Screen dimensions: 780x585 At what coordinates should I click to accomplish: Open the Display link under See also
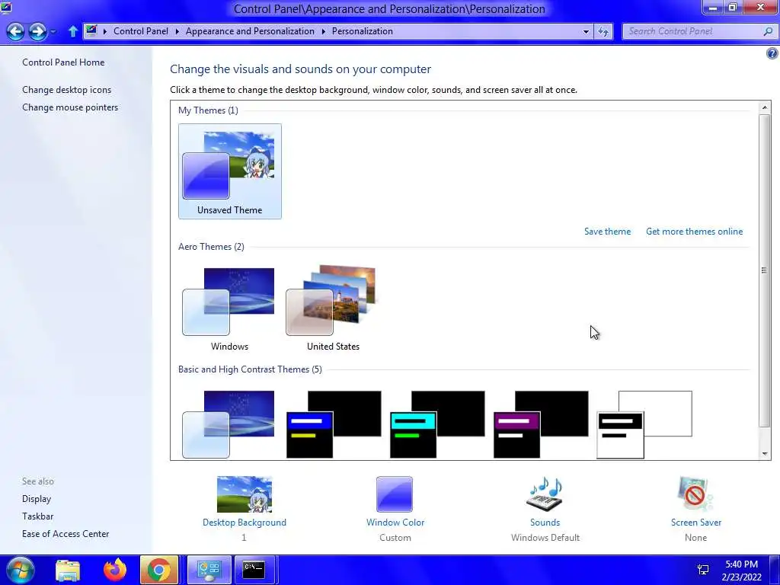37,498
